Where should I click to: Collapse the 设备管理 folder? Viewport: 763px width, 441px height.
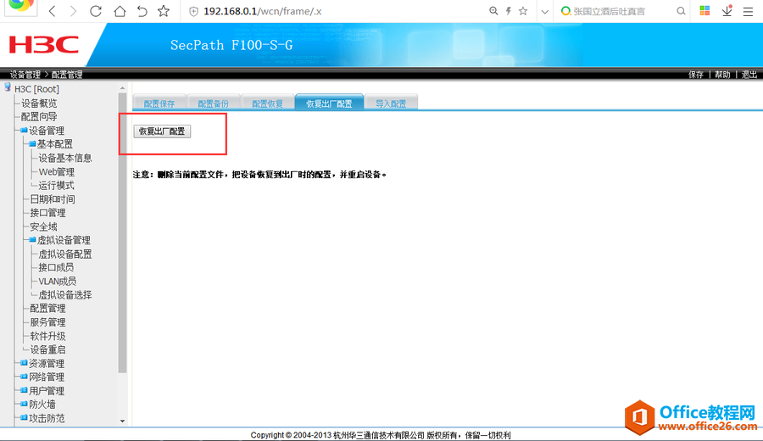24,131
